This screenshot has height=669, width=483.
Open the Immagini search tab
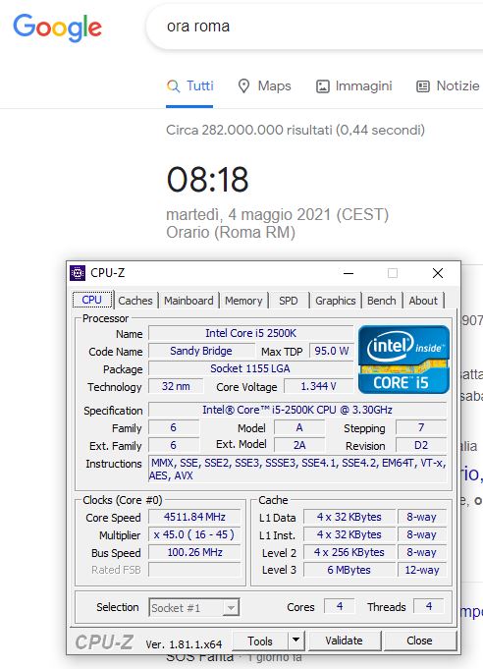(x=353, y=86)
